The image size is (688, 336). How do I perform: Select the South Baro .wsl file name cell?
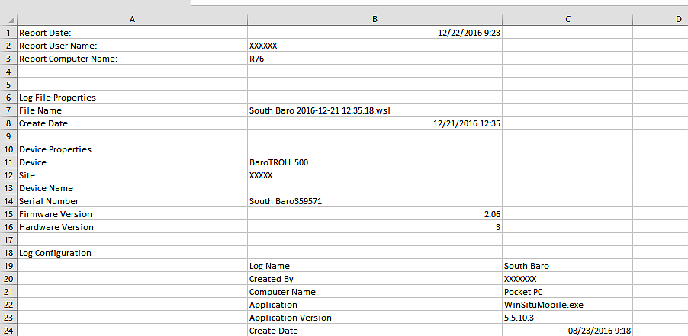375,110
